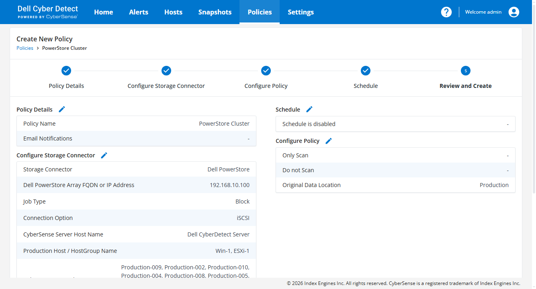Follow the Policies breadcrumb link

(25, 48)
